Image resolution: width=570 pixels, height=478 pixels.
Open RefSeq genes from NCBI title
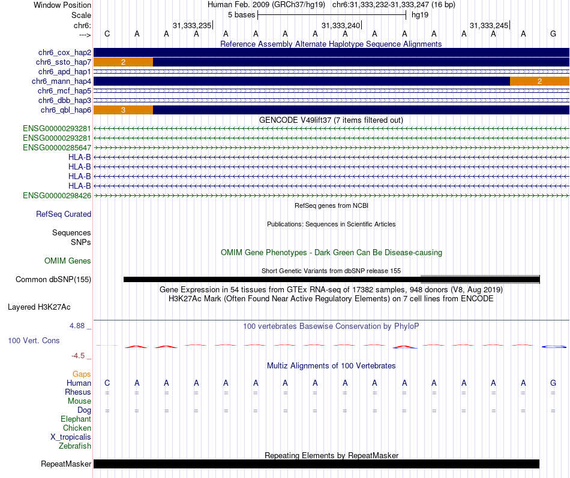[x=331, y=205]
